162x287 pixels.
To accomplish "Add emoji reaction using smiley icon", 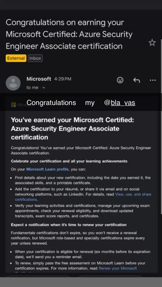I will tap(120, 80).
